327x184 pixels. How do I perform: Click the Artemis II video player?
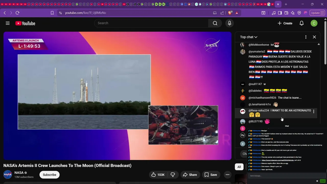click(x=118, y=96)
